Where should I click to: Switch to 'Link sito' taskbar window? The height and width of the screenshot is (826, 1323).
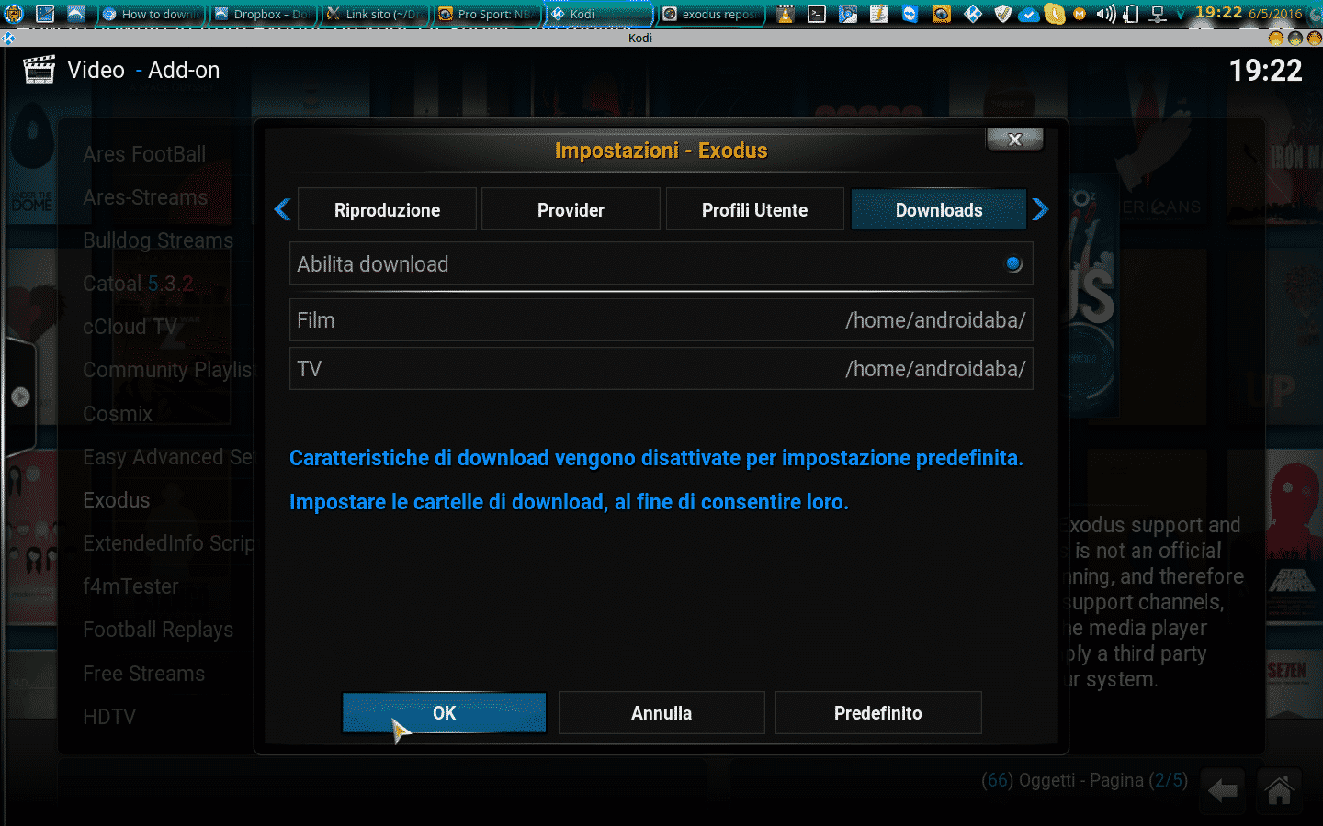click(376, 14)
